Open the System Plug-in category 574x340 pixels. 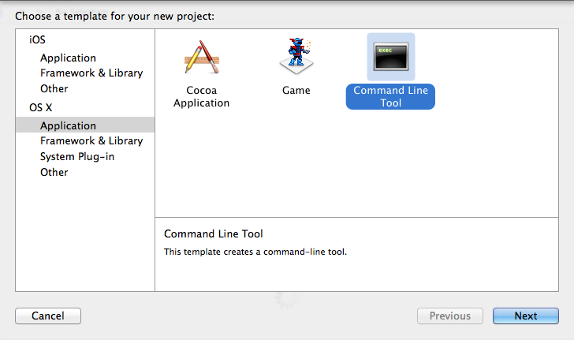tap(76, 156)
